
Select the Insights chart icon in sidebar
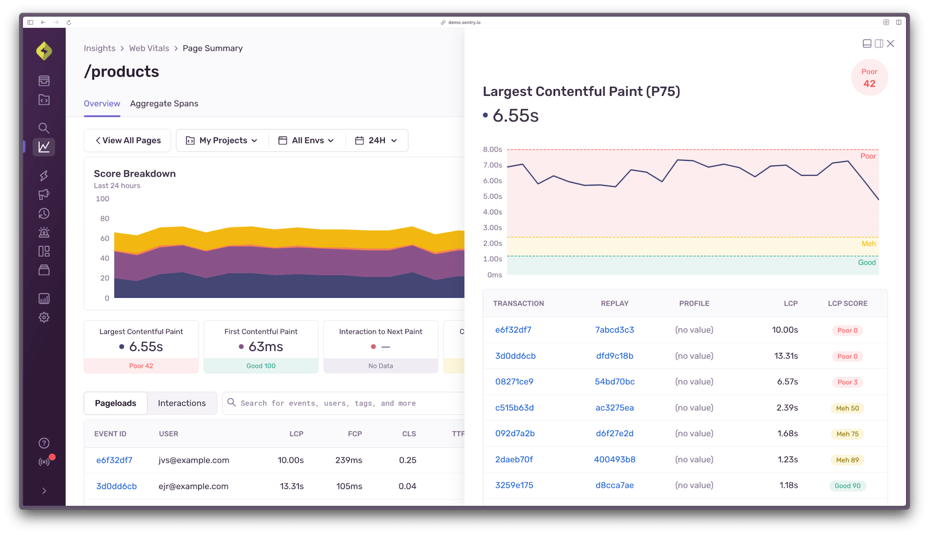[x=44, y=147]
